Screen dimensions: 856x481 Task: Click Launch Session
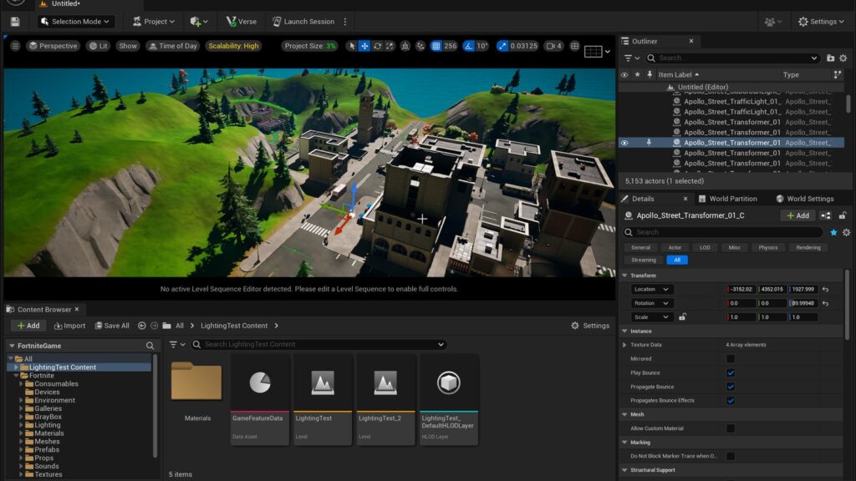tap(303, 22)
